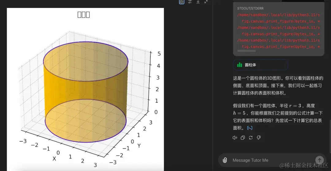This screenshot has height=171, width=331.
Task: Open the 圆柱体 chart chip
Action: 261,65
